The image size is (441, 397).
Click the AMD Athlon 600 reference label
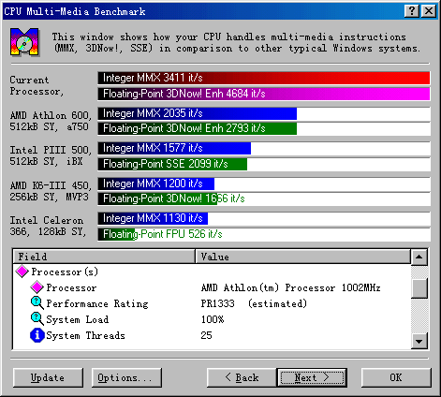tap(51, 121)
